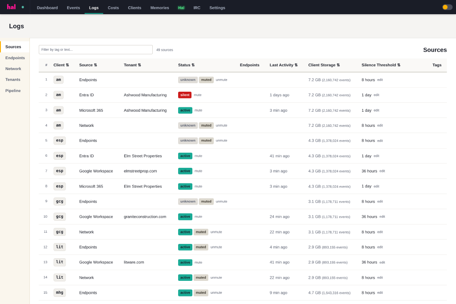Select Network in the sidebar

coord(13,69)
